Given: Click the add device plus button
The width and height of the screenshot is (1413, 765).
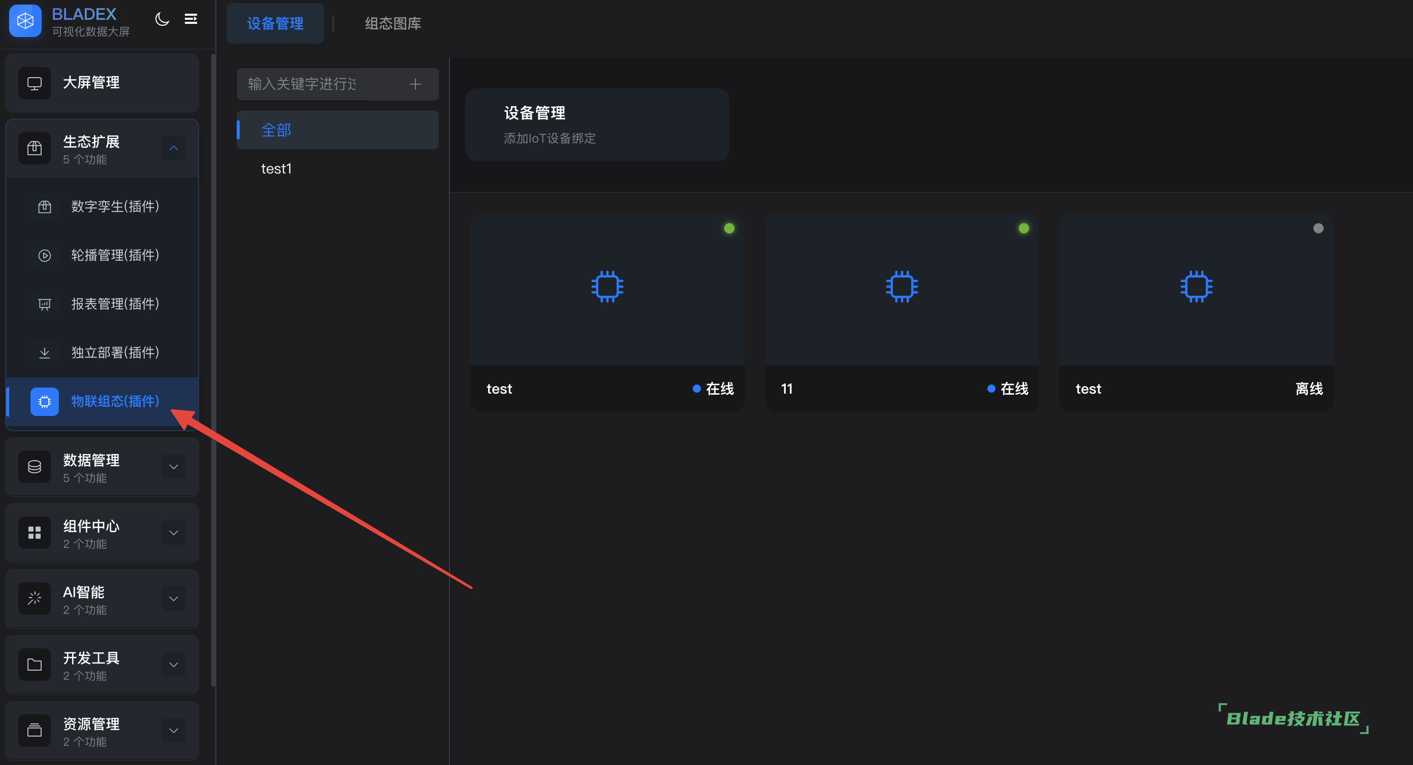Looking at the screenshot, I should (416, 84).
